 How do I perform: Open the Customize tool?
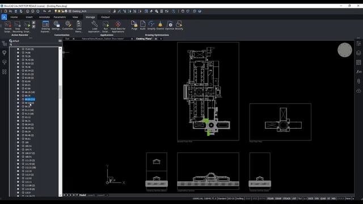[x=68, y=25]
